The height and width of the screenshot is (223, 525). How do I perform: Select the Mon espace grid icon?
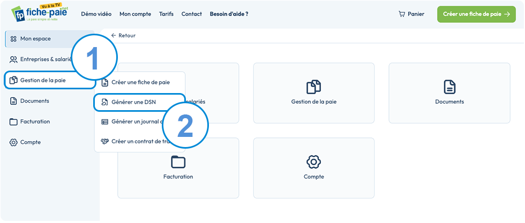pyautogui.click(x=13, y=39)
